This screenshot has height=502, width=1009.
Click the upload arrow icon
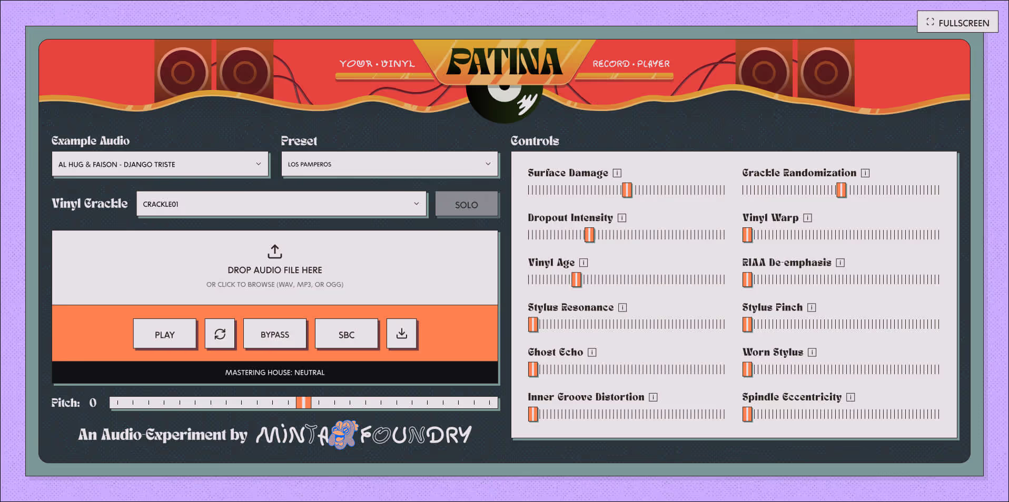(275, 252)
